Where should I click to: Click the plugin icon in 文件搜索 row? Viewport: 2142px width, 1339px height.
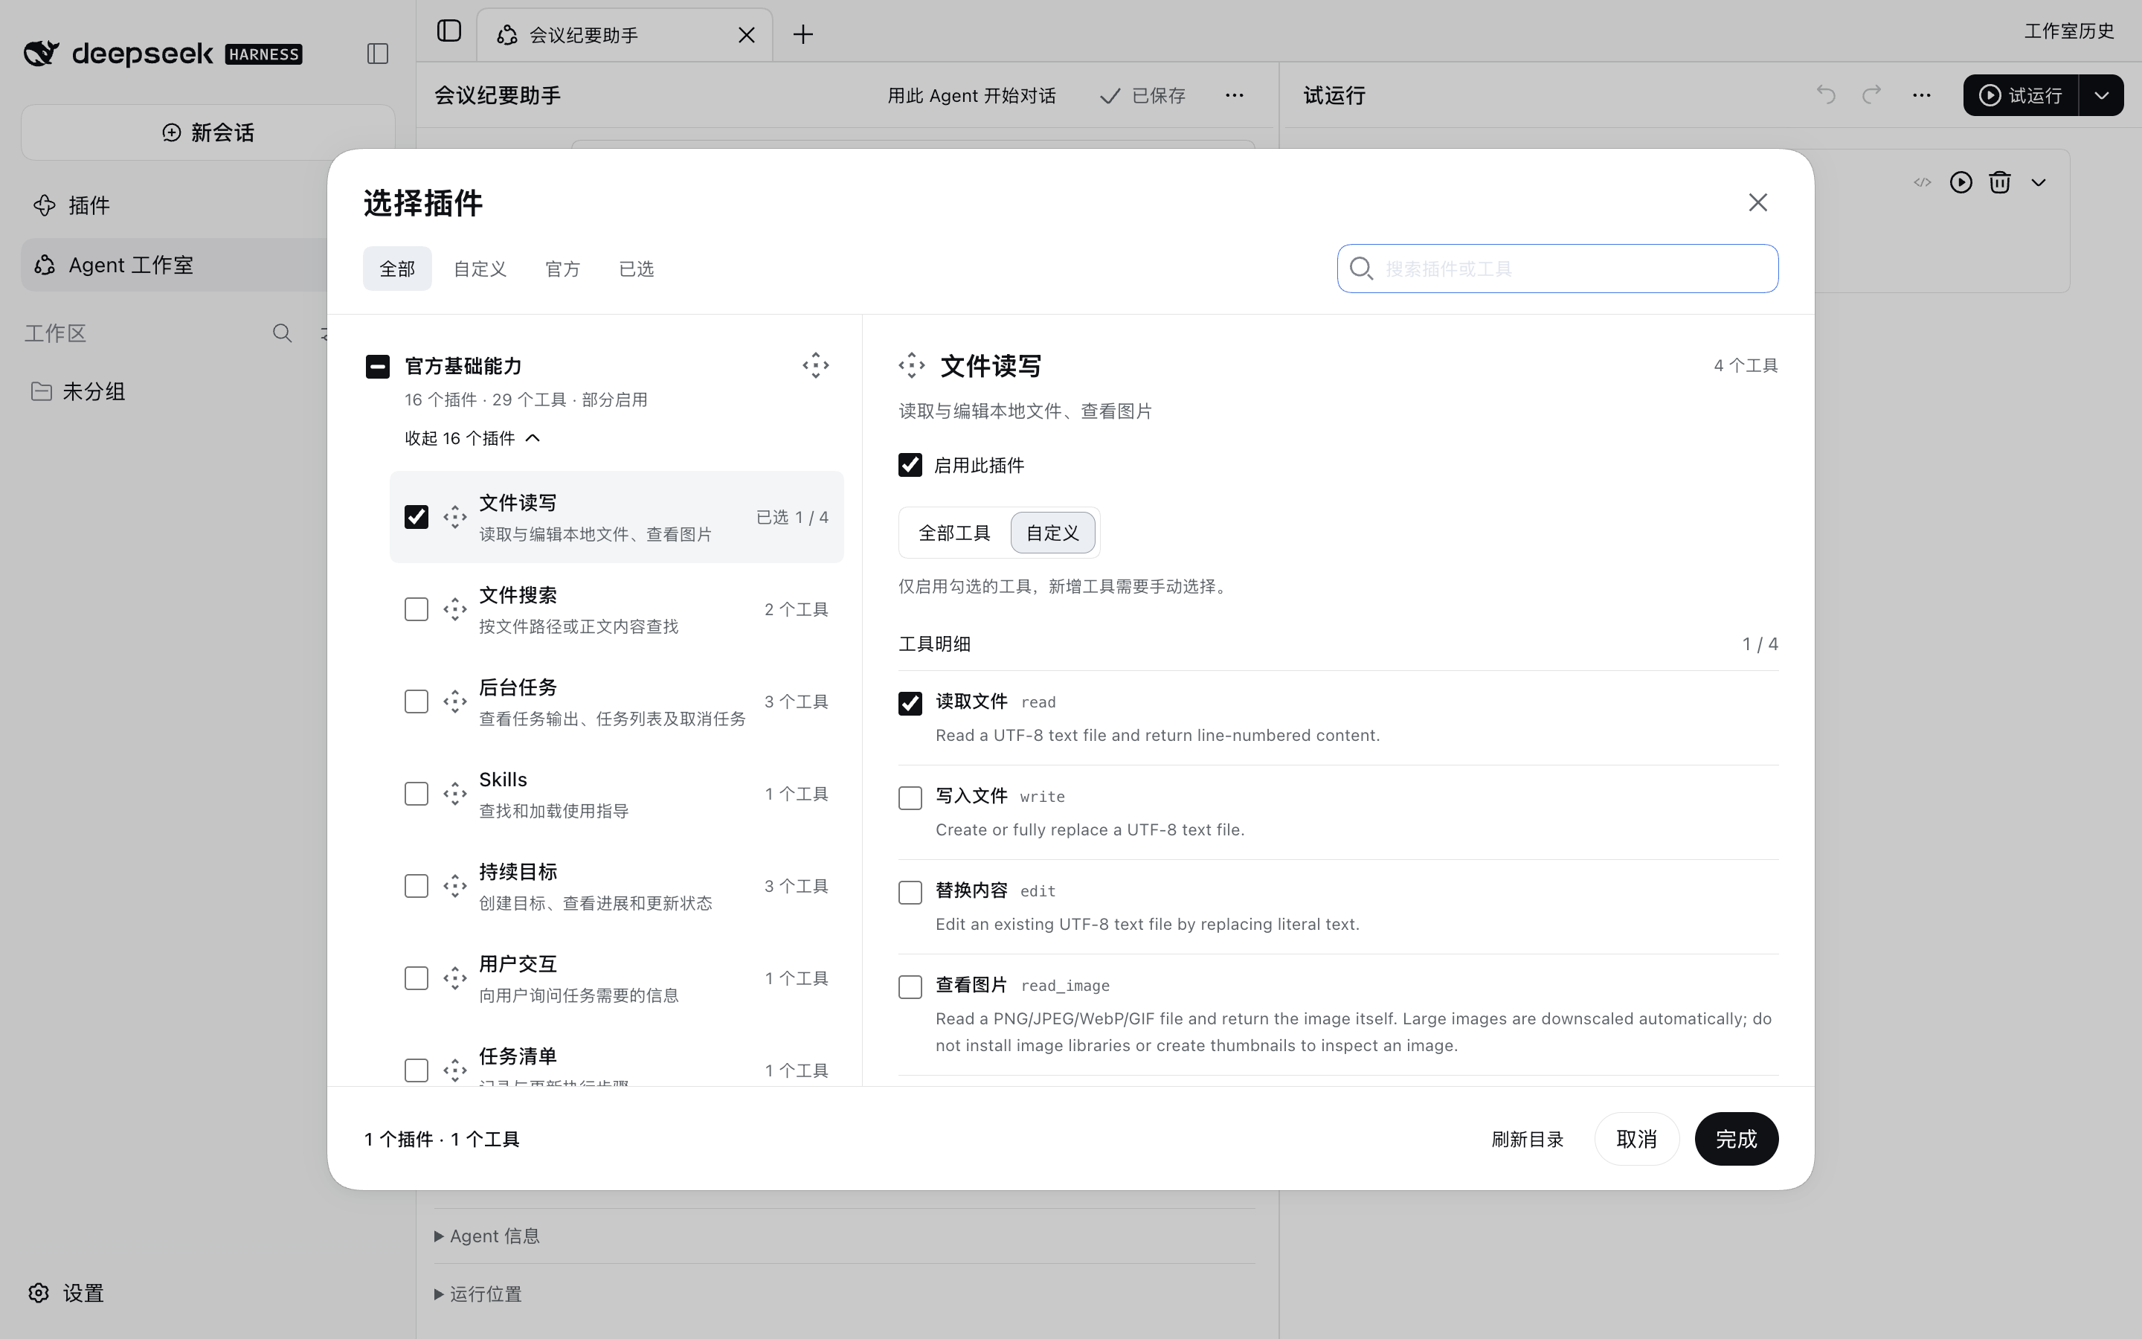pos(455,609)
